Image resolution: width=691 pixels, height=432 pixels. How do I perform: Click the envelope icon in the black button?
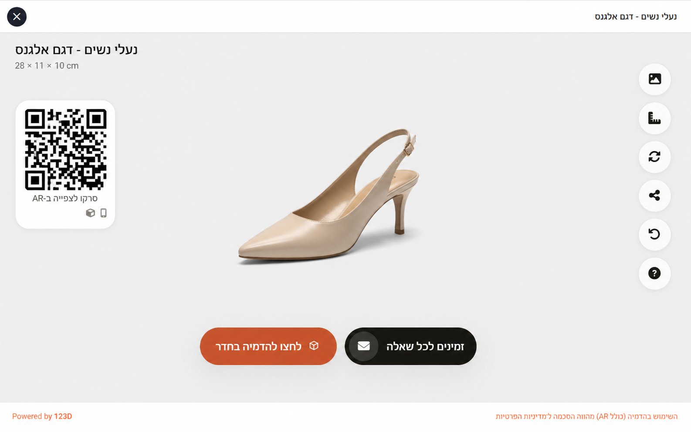(x=364, y=346)
